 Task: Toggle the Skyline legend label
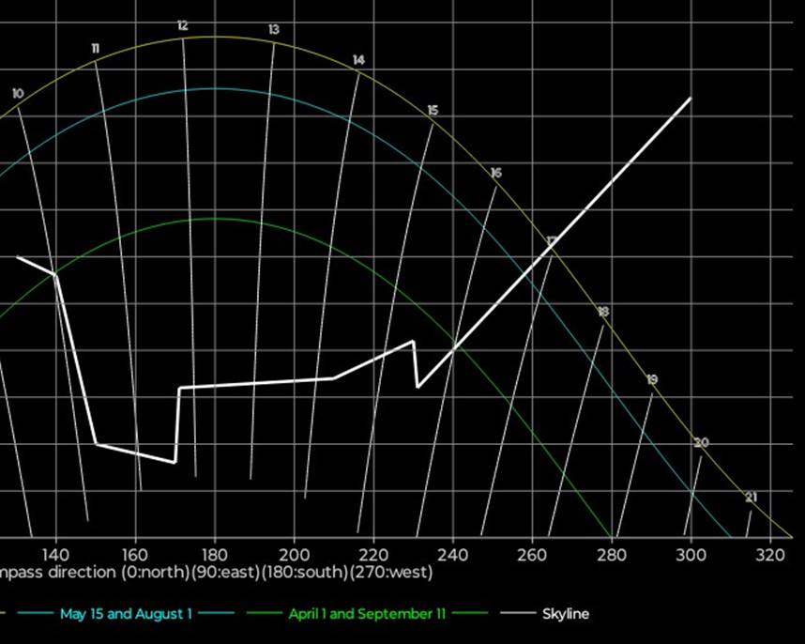coord(566,614)
